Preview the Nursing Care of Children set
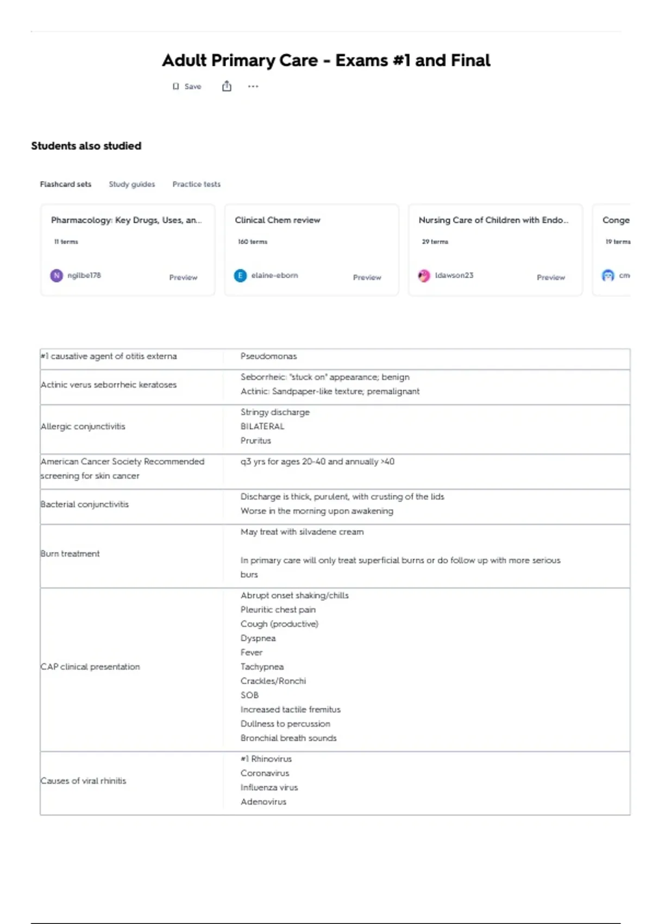The image size is (652, 924). click(x=551, y=277)
